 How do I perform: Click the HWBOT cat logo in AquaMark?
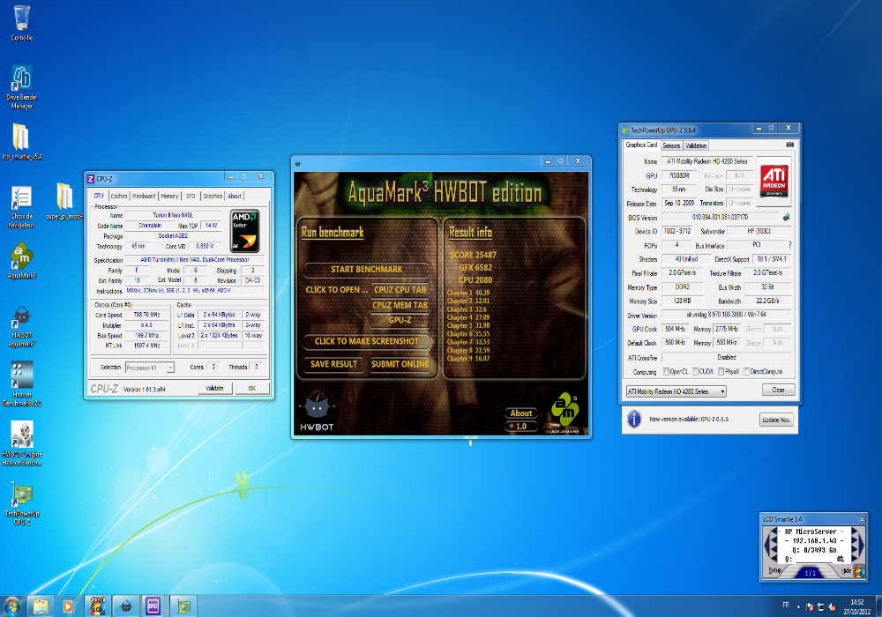click(x=317, y=411)
